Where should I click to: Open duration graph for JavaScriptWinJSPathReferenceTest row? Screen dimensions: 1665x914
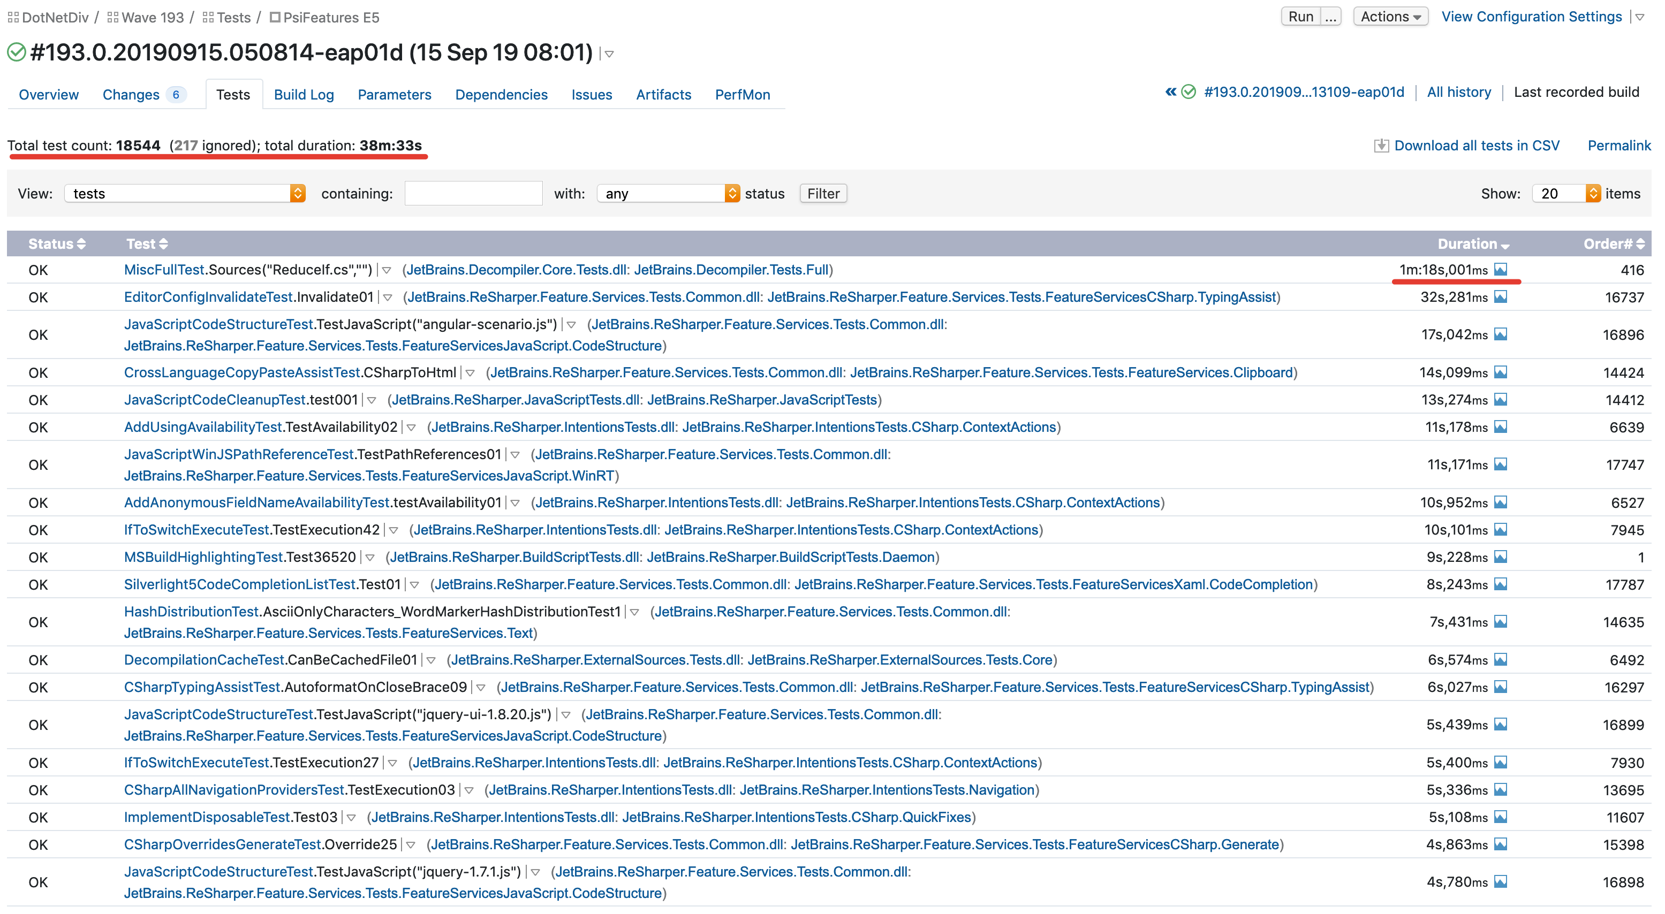click(1500, 464)
